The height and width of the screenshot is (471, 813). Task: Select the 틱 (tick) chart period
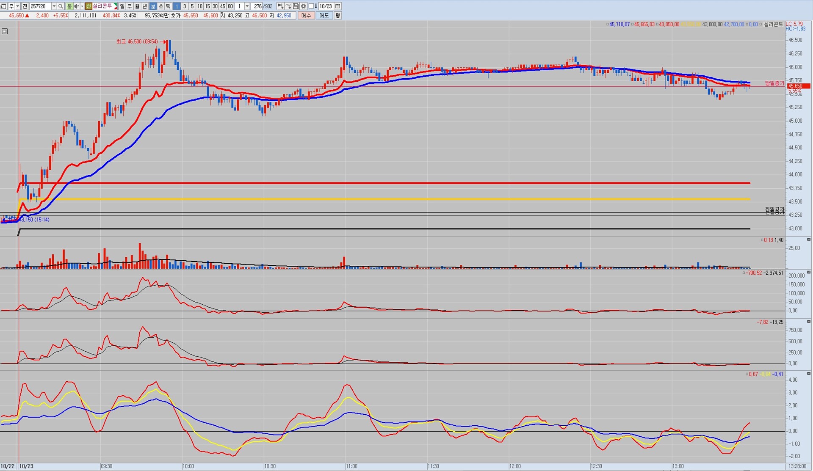pos(168,6)
